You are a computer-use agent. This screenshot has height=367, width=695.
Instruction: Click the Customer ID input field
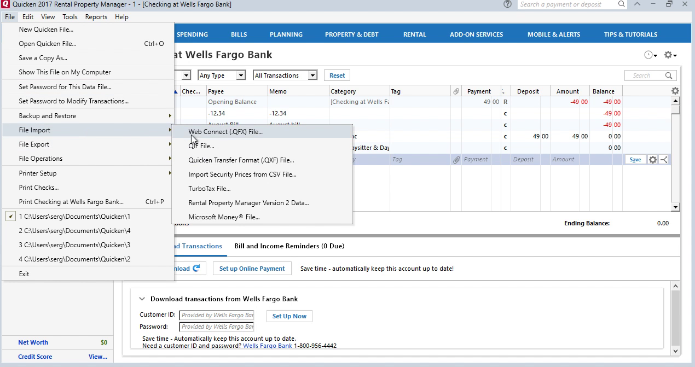click(x=217, y=315)
